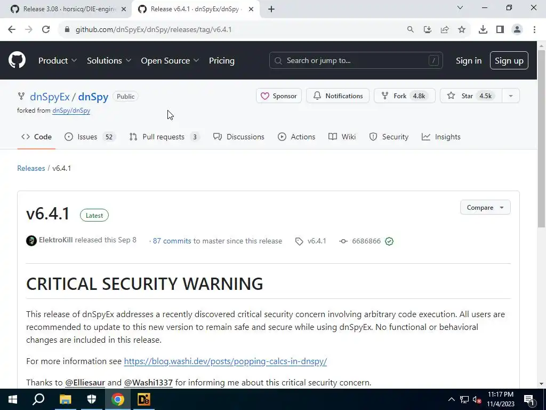The height and width of the screenshot is (410, 546).
Task: Open Pricing page link
Action: click(221, 61)
